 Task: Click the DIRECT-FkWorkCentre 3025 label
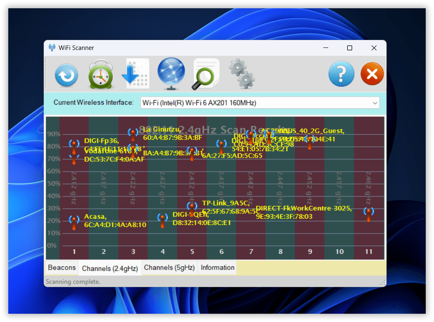click(304, 208)
